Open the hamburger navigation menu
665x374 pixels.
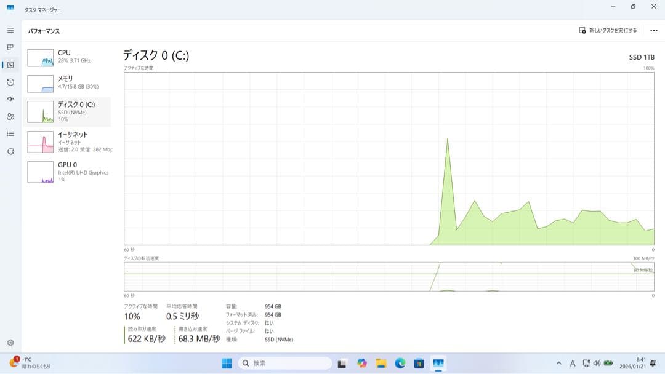(x=10, y=30)
